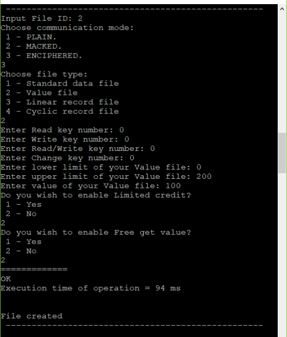Click the 'File created' message

[32, 316]
